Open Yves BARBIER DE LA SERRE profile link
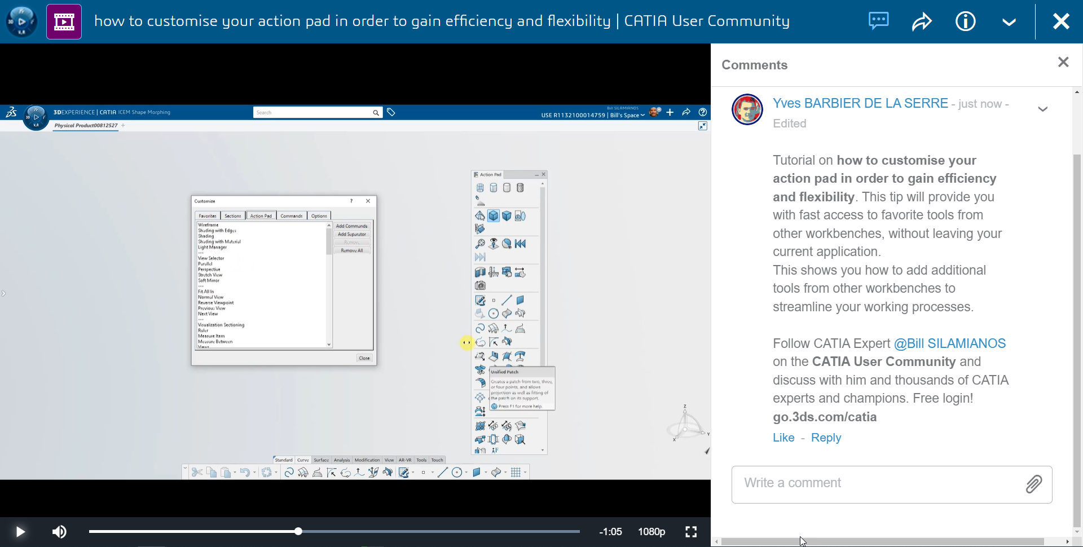The height and width of the screenshot is (547, 1083). coord(860,103)
